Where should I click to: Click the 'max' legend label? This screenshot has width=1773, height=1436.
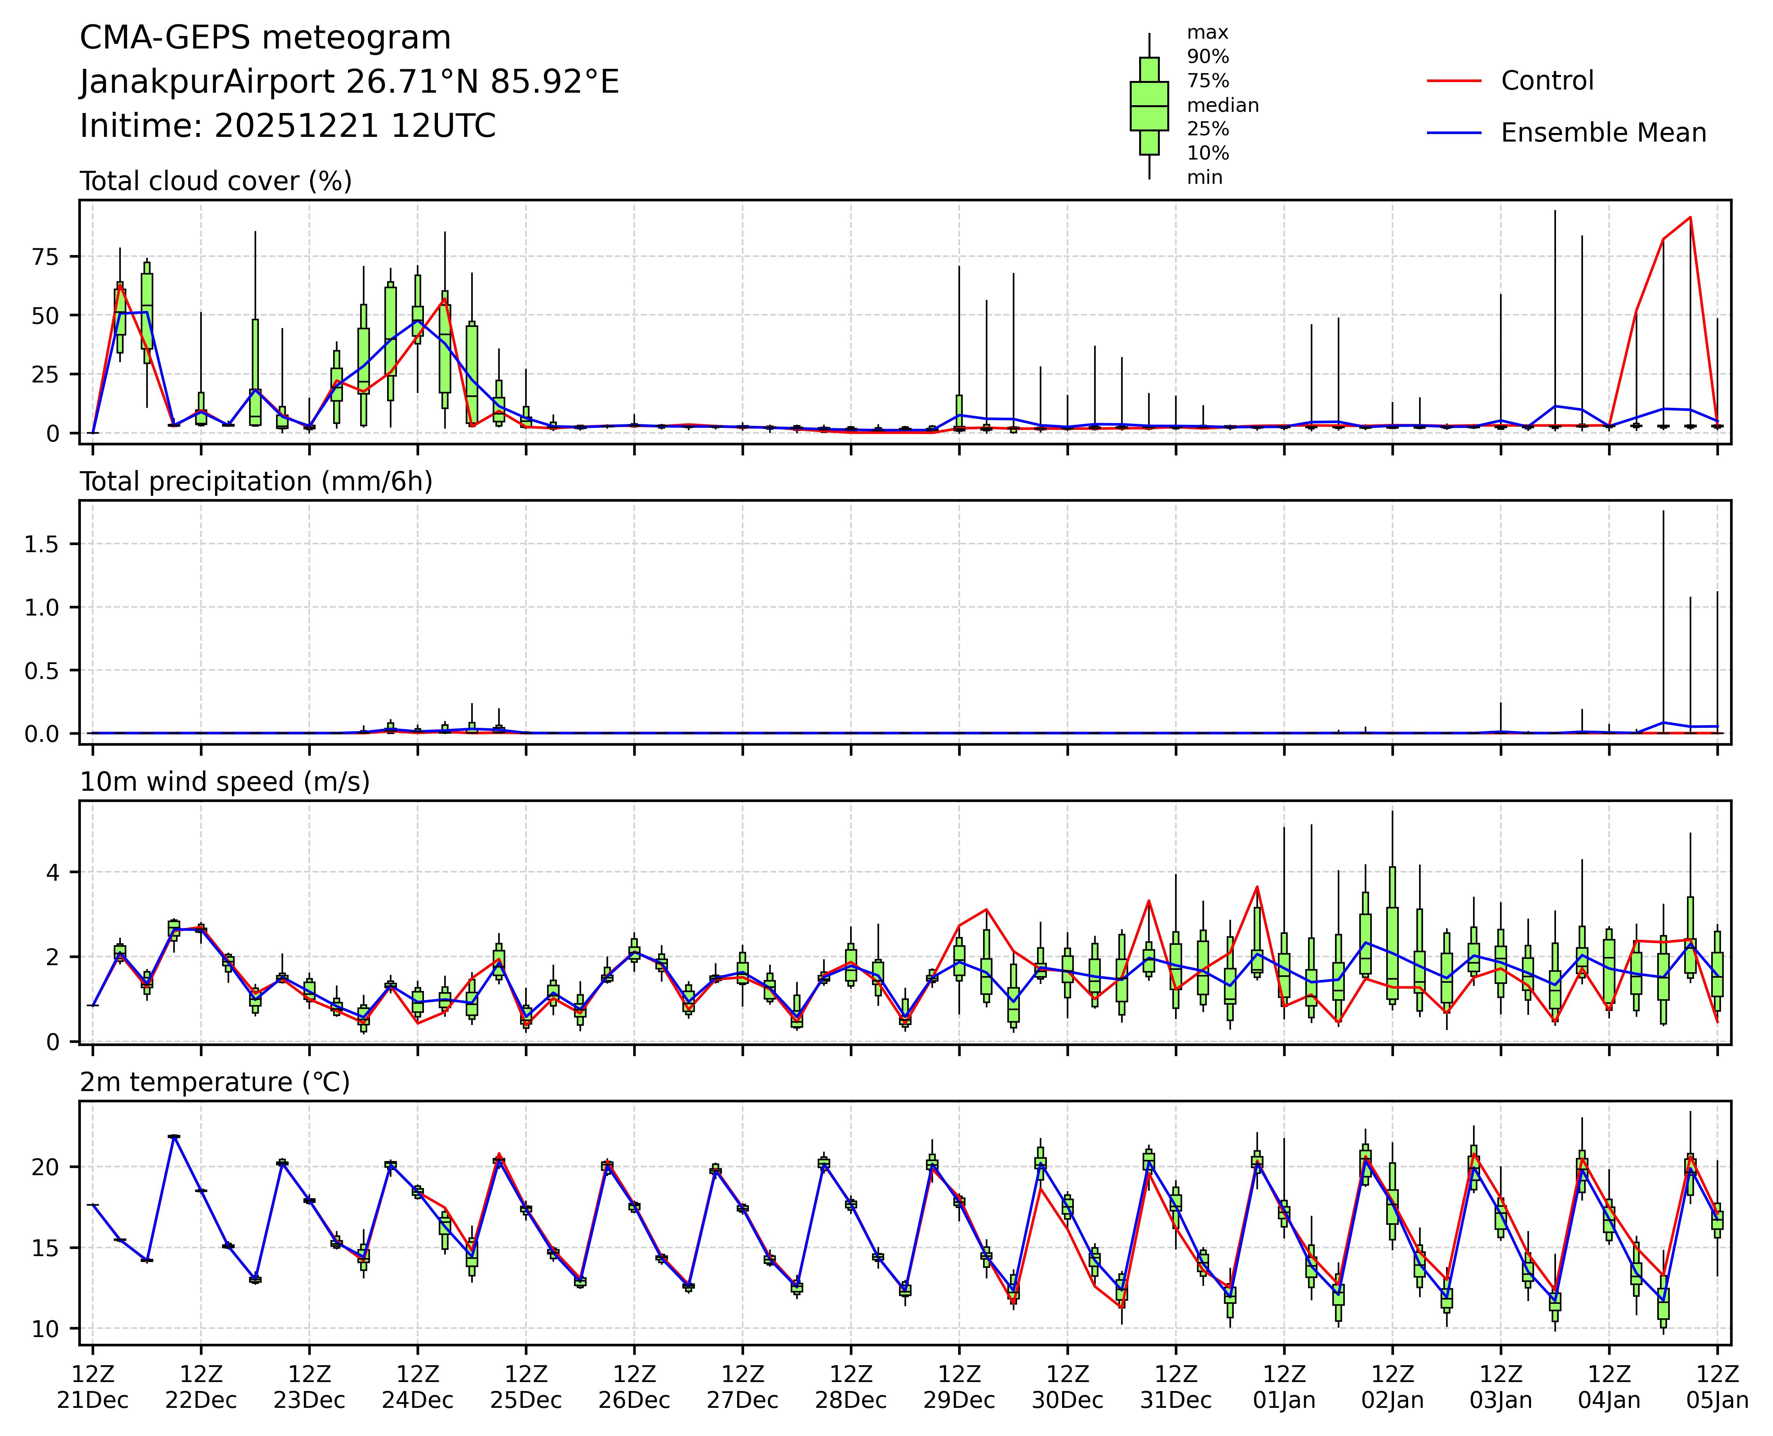click(1208, 33)
